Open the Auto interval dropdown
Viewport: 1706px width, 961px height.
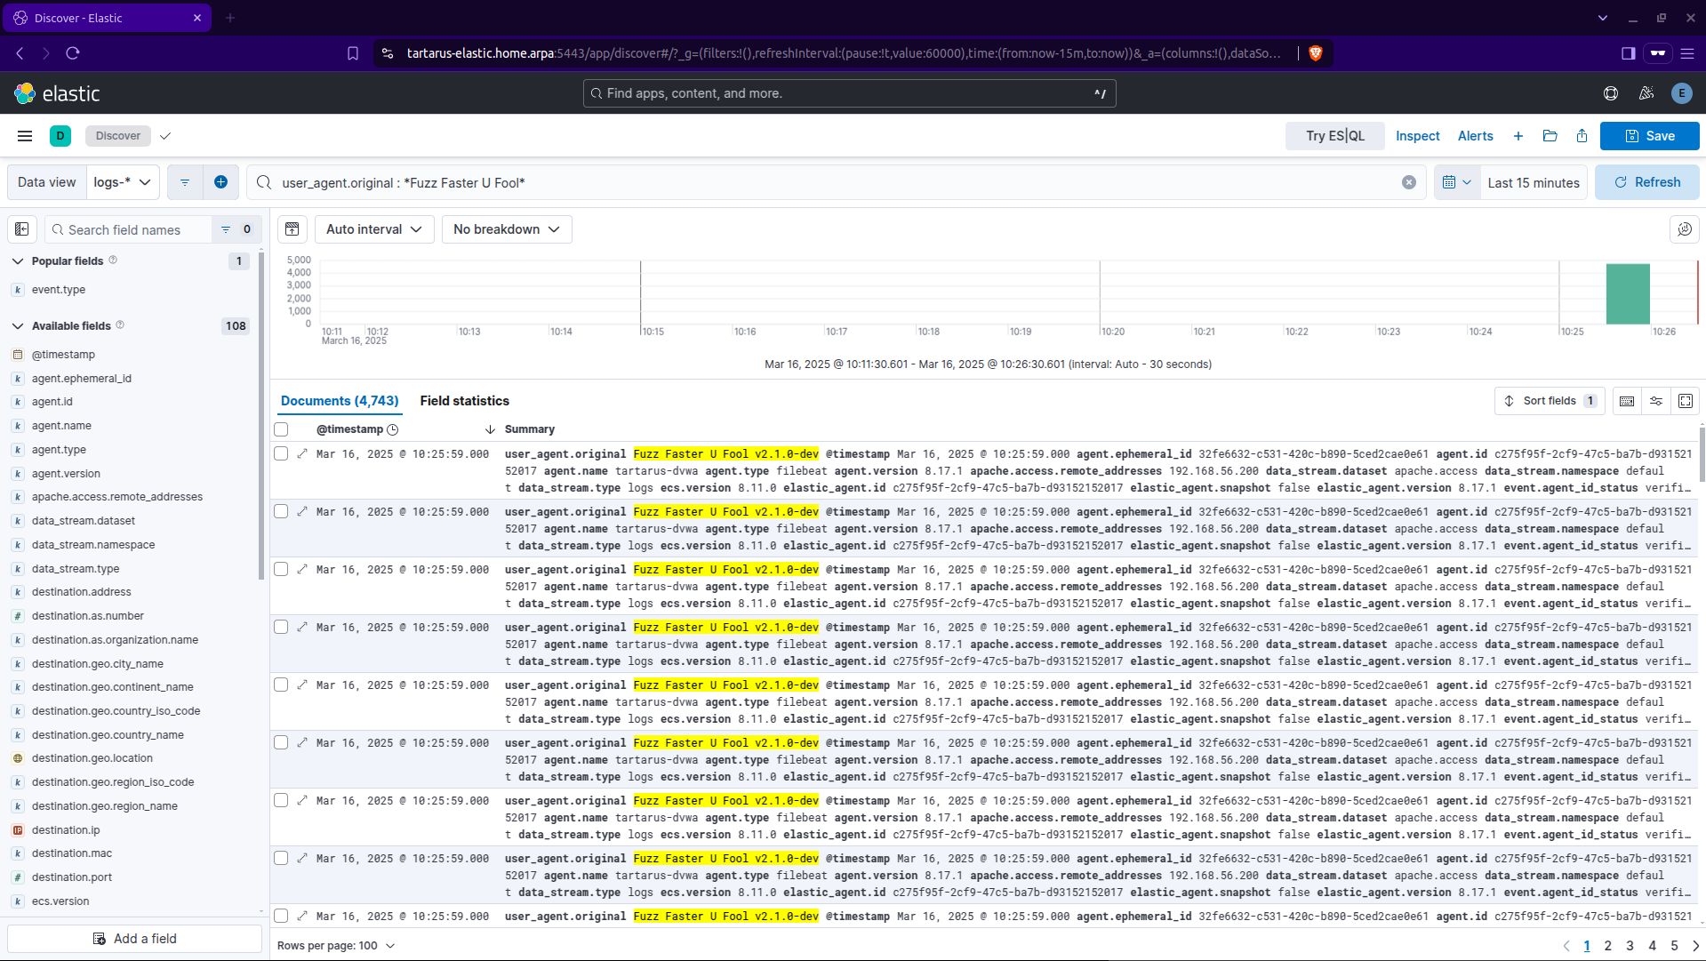click(373, 229)
